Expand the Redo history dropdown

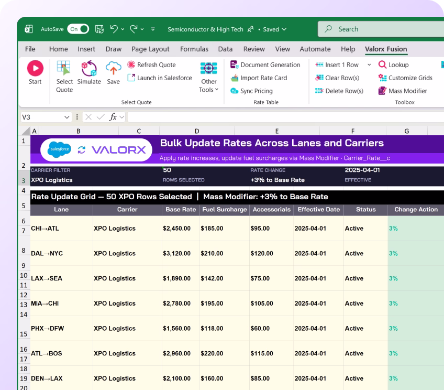142,29
